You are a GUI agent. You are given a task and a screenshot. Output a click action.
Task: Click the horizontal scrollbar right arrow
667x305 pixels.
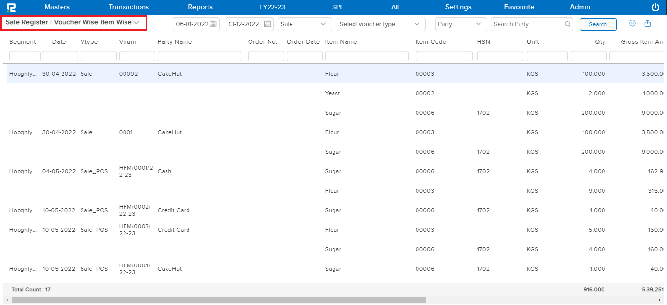pyautogui.click(x=660, y=300)
